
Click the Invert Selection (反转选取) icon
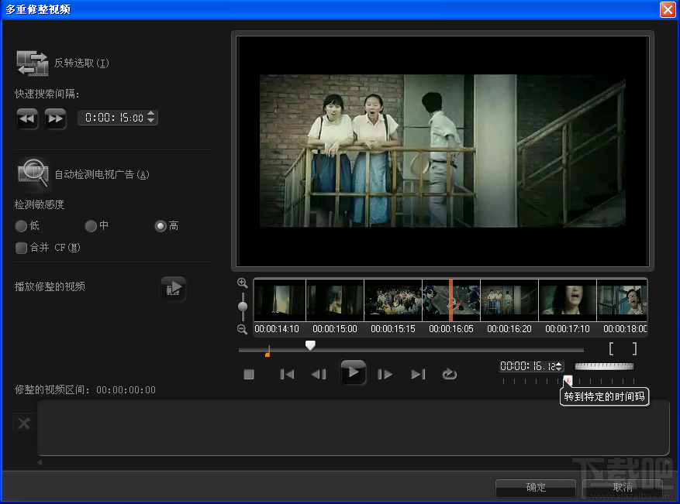pyautogui.click(x=33, y=63)
